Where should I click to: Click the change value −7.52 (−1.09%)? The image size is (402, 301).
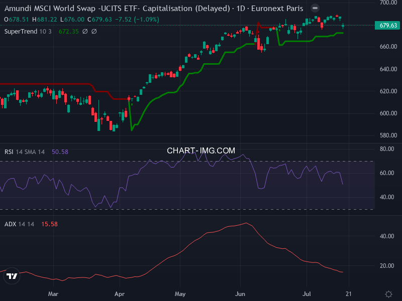[137, 20]
